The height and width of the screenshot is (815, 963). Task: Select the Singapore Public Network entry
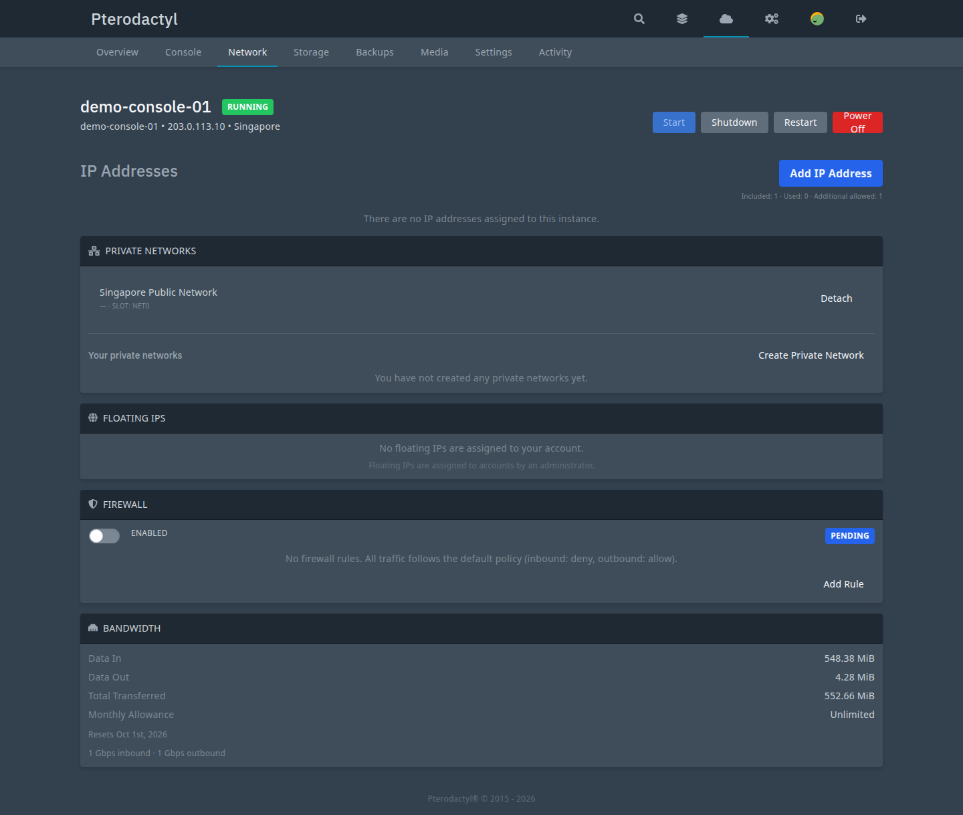coord(158,292)
